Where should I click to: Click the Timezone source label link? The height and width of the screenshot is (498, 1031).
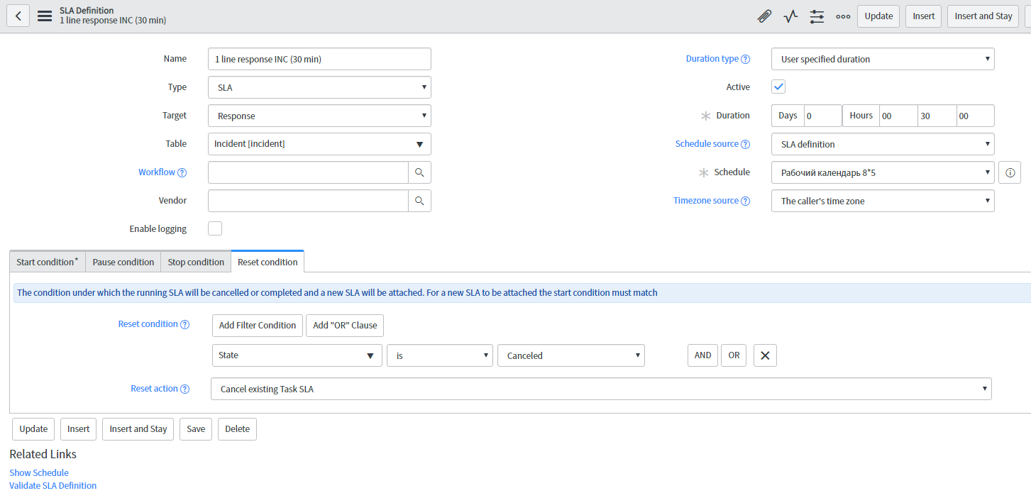pyautogui.click(x=706, y=201)
